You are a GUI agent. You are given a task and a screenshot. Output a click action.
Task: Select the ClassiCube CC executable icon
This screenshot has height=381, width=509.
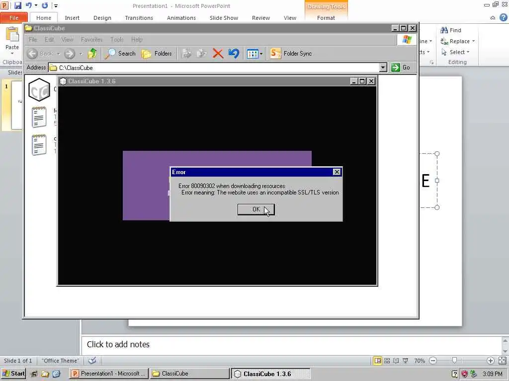[39, 90]
